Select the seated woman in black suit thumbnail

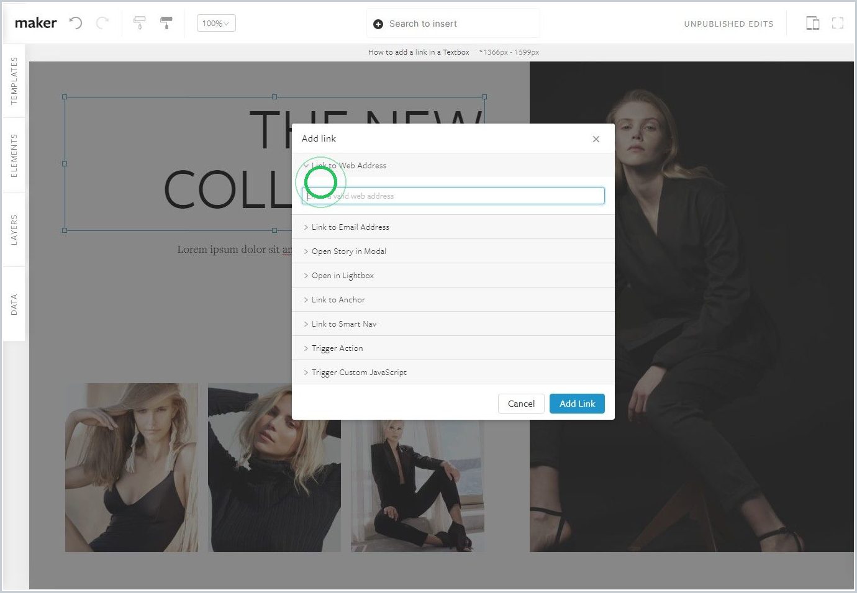pos(417,484)
